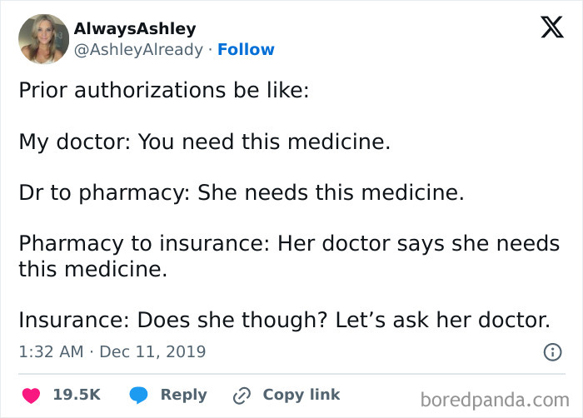Select the Copy link text
583x418 pixels.
(301, 395)
